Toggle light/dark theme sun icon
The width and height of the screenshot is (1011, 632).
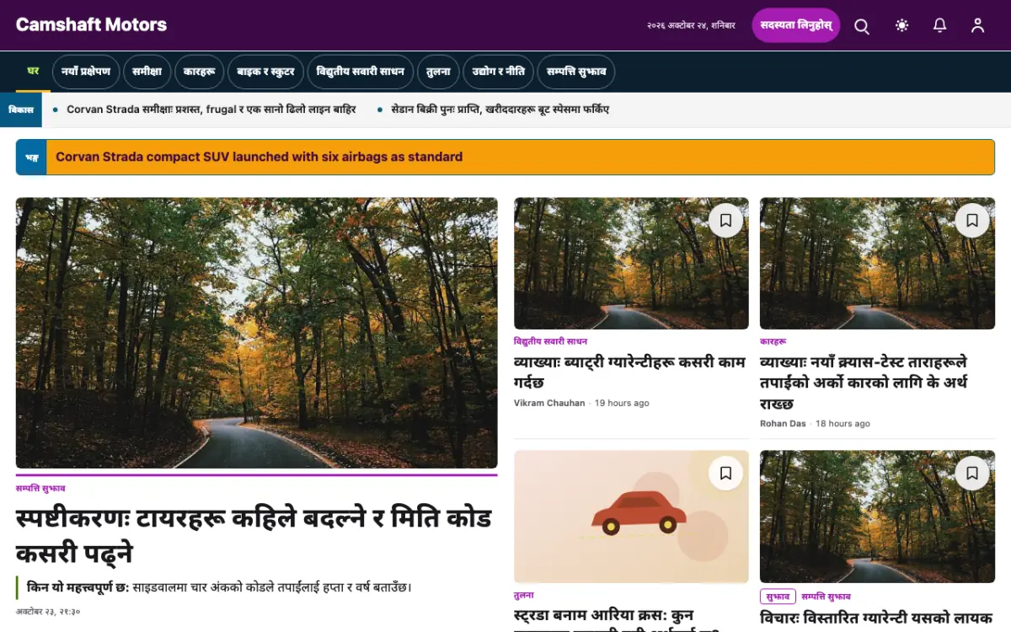click(x=902, y=26)
